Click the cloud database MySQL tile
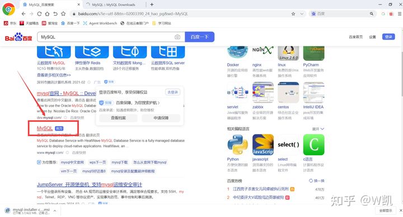Screen dimensions: 403x217 (54, 52)
